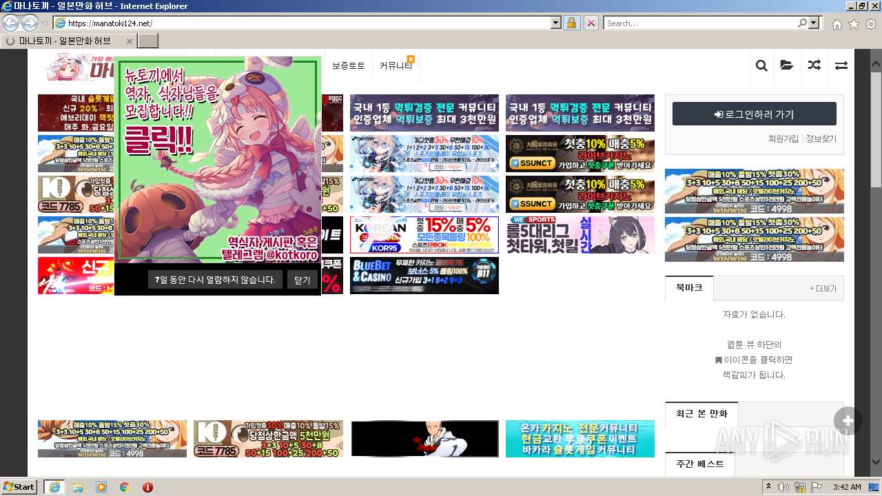
Task: Show hidden tray icons arrow
Action: pyautogui.click(x=769, y=486)
